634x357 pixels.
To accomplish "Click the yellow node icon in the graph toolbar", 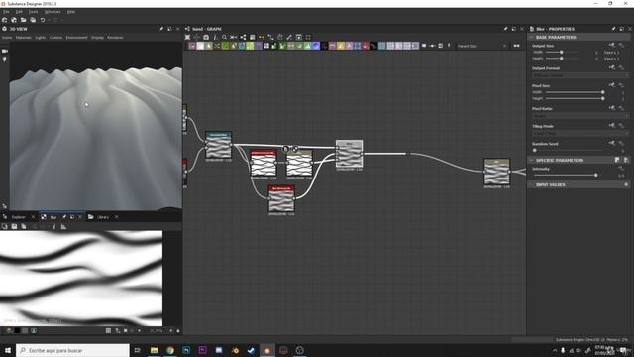I will pyautogui.click(x=340, y=46).
